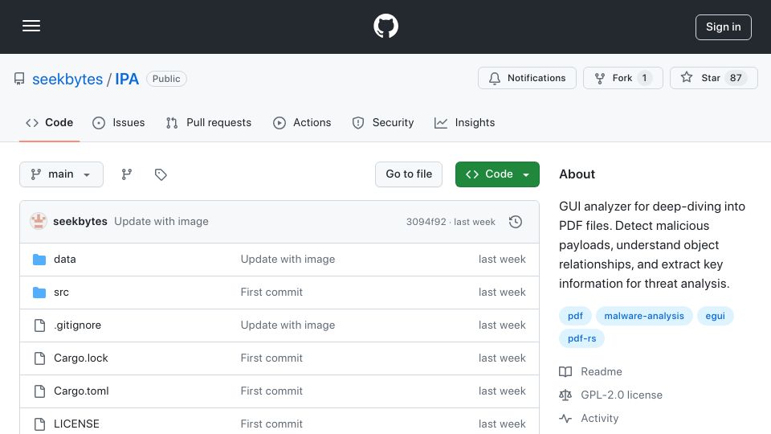Open the 'Update with image' latest commit message

coord(161,222)
